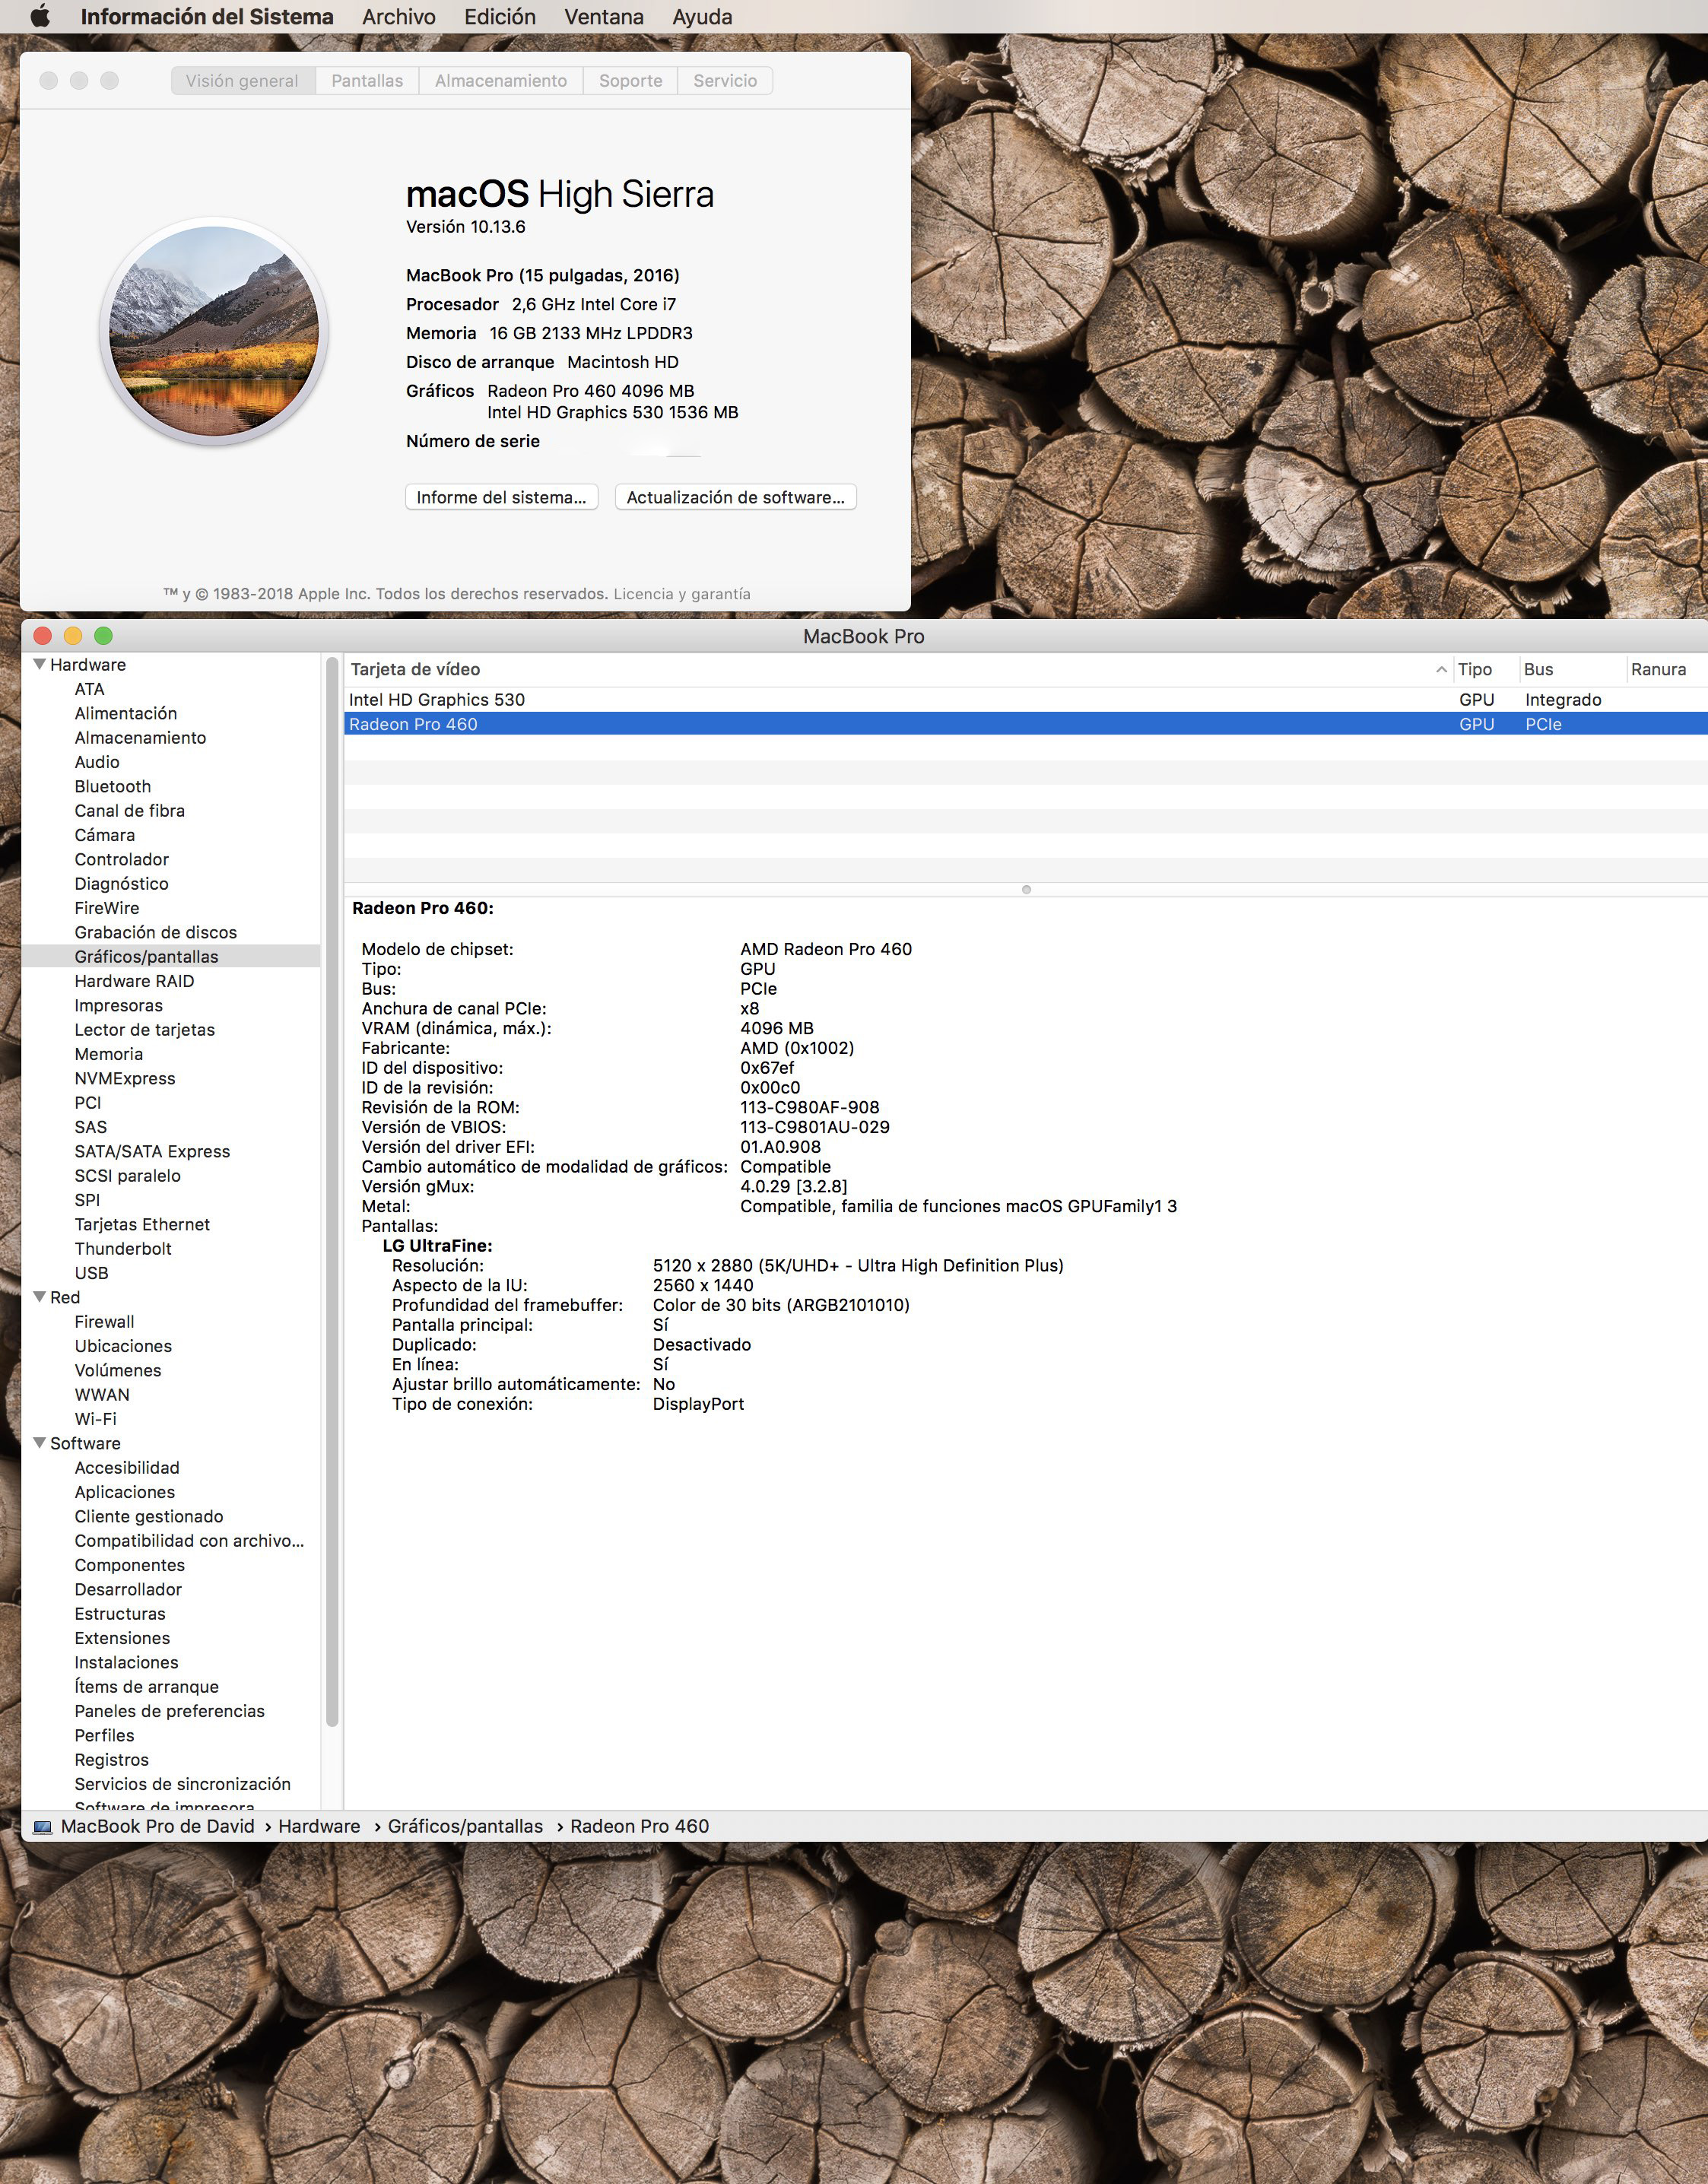This screenshot has width=1708, height=2184.
Task: Select Diagnóstico in sidebar
Action: pos(121,884)
